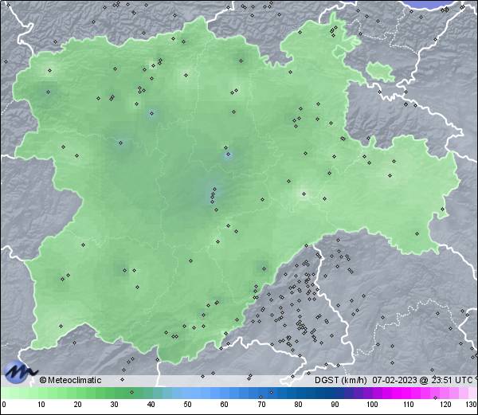Pick the light blue legend color above 50

point(187,393)
